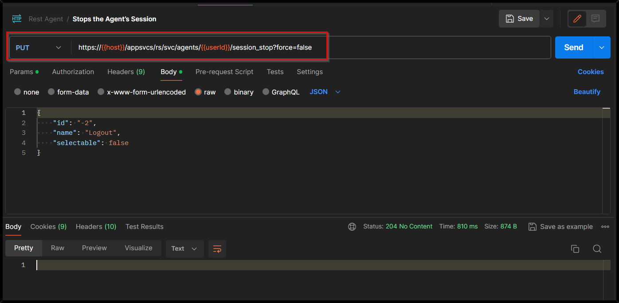Screen dimensions: 619x303
Task: Click the "id": "-2" line in body
Action: click(74, 123)
